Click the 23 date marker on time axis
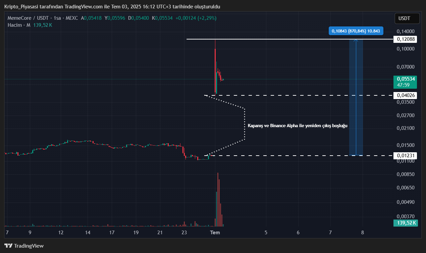This screenshot has width=426, height=253. pyautogui.click(x=184, y=233)
